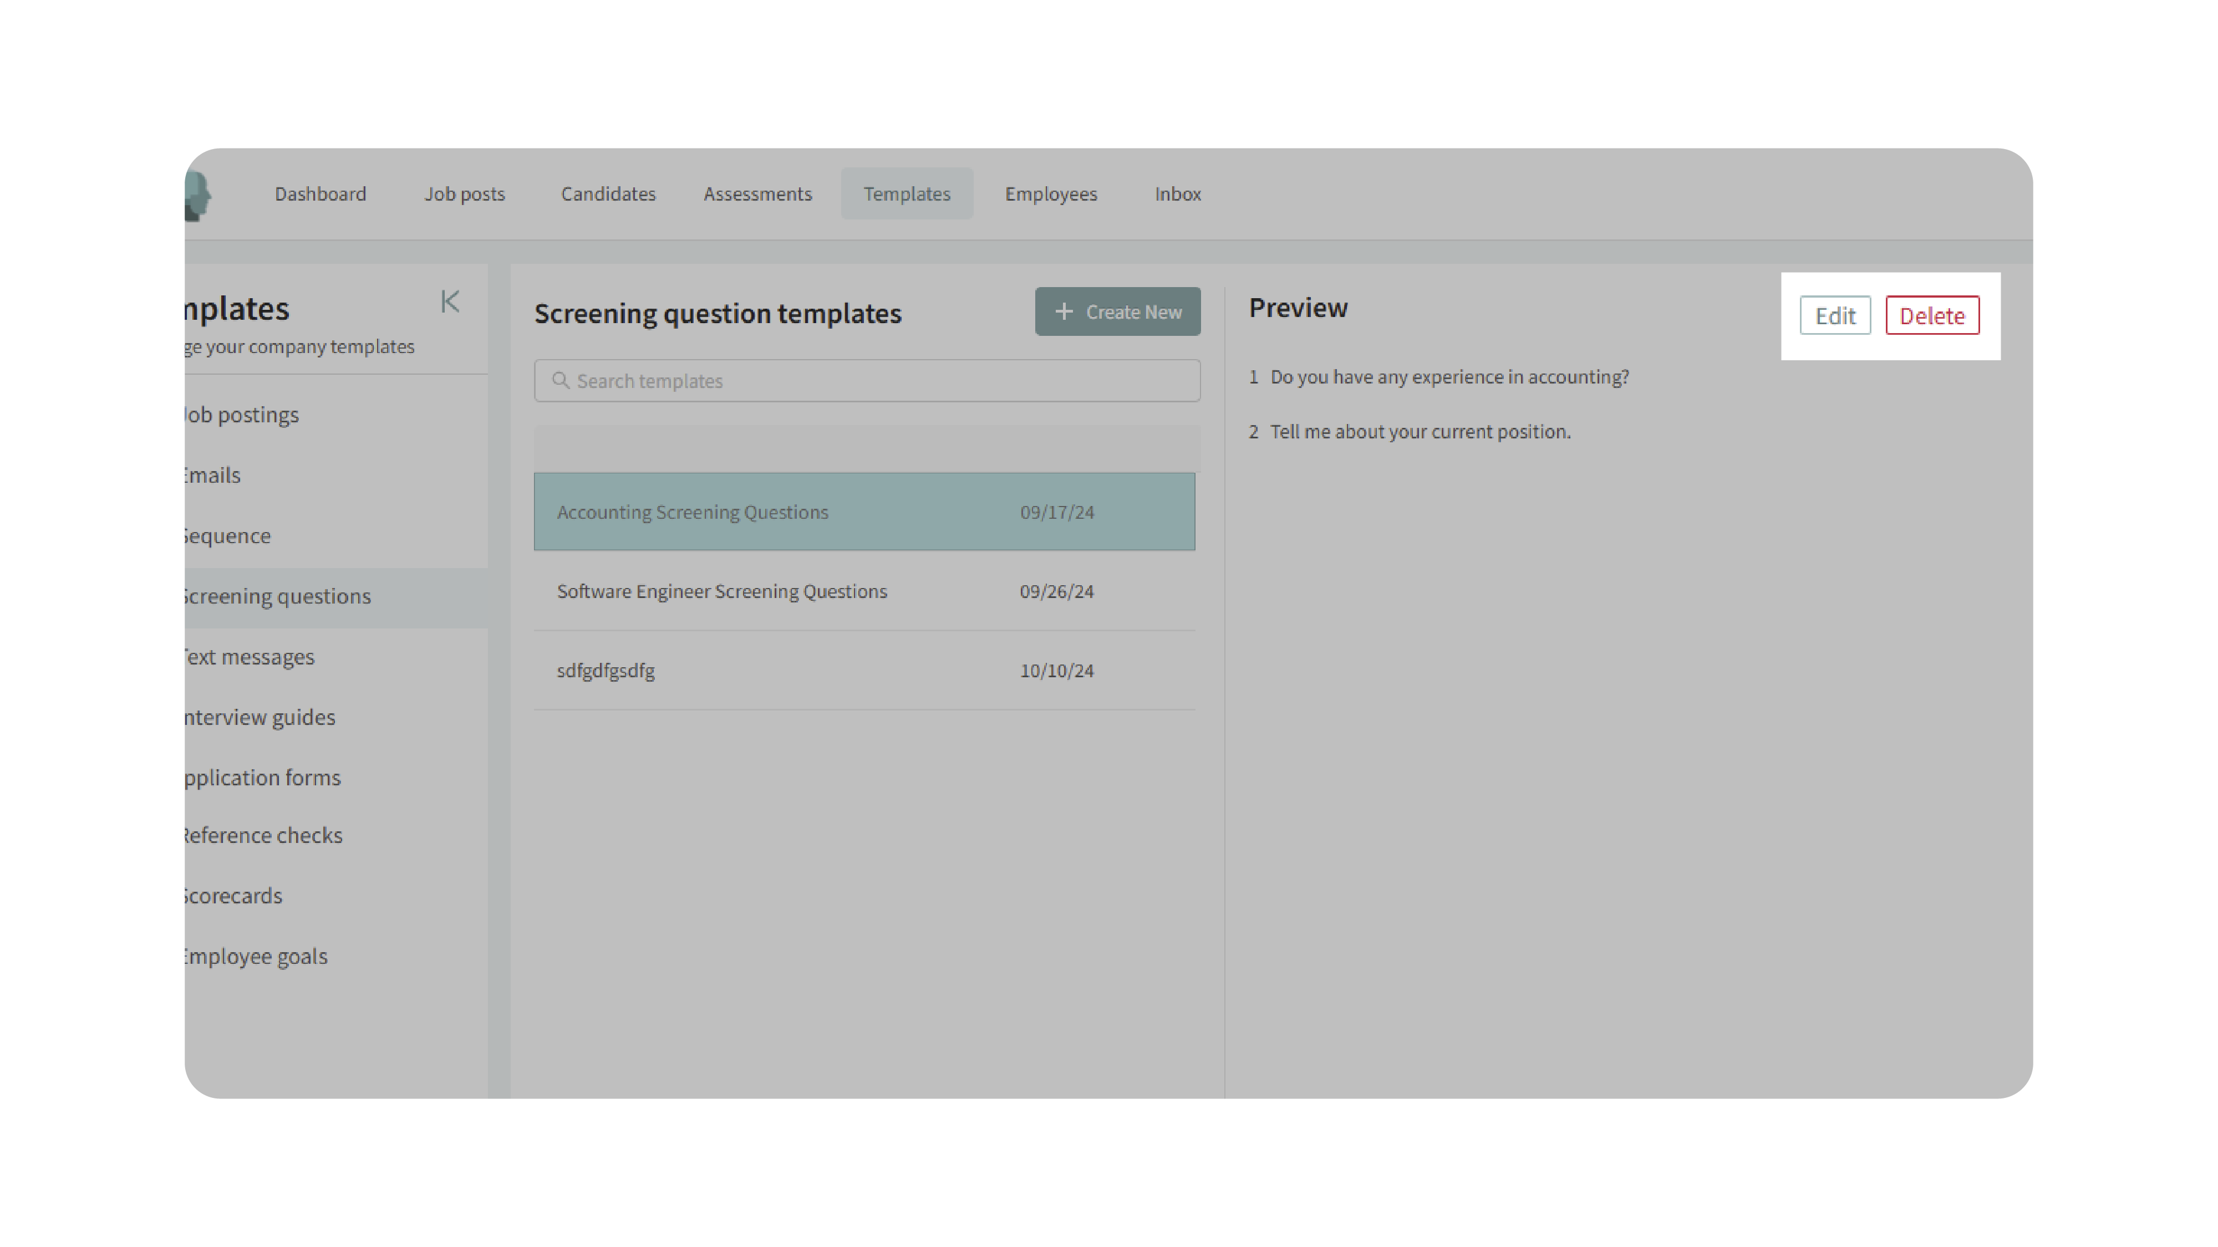This screenshot has width=2218, height=1247.
Task: Click Create New template button
Action: pyautogui.click(x=1117, y=311)
